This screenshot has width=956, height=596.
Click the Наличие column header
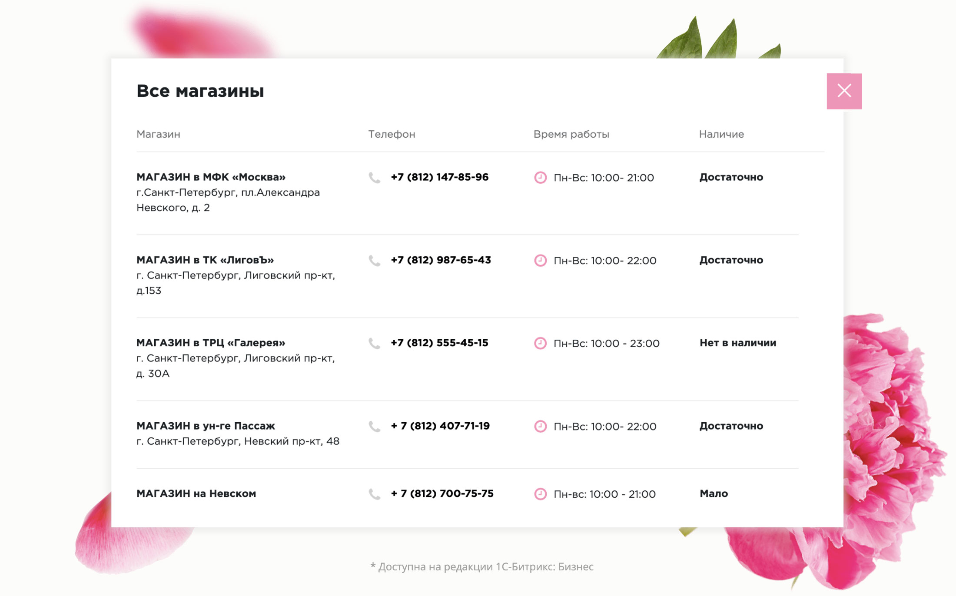click(x=721, y=134)
